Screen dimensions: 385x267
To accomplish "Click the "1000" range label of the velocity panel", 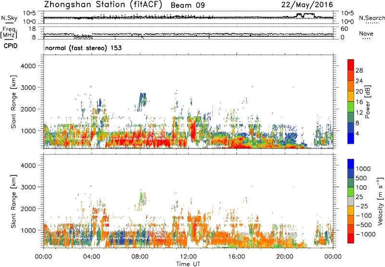I will tap(28, 230).
